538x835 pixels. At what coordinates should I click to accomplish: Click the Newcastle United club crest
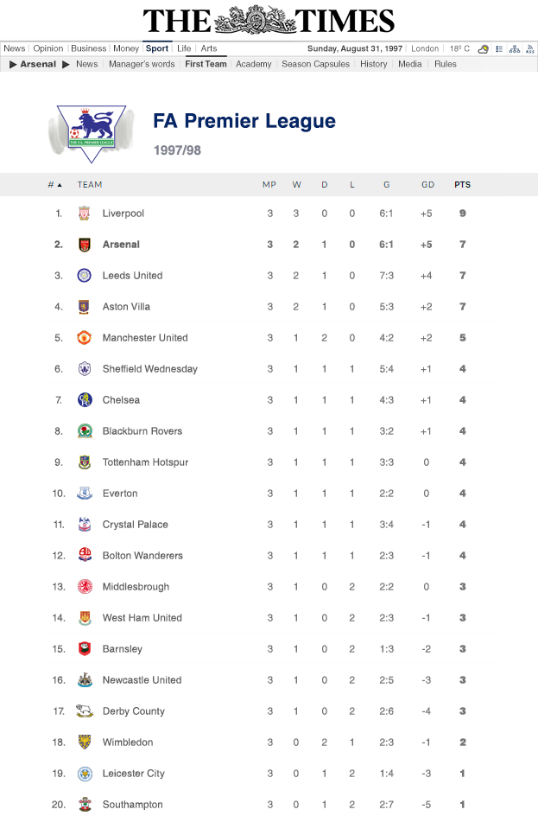coord(84,680)
